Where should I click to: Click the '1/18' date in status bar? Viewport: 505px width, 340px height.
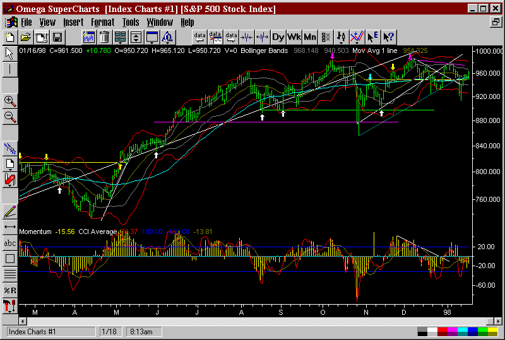[110, 332]
